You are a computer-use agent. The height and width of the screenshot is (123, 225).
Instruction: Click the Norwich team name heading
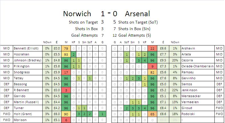click(x=77, y=14)
